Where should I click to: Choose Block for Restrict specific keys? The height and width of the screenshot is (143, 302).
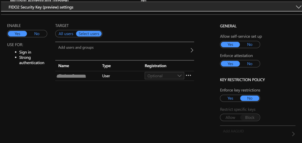click(250, 118)
